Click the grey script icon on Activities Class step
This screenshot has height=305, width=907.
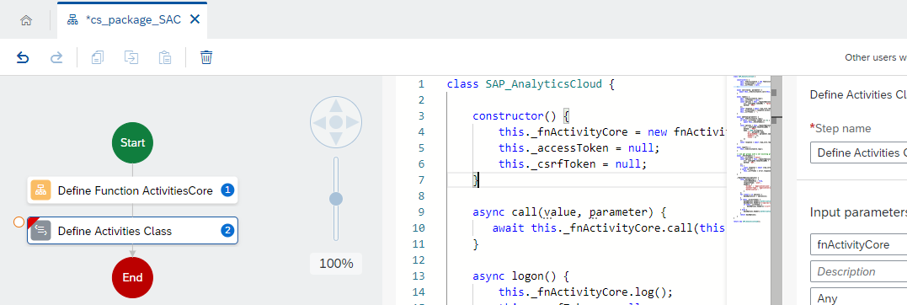click(x=40, y=231)
